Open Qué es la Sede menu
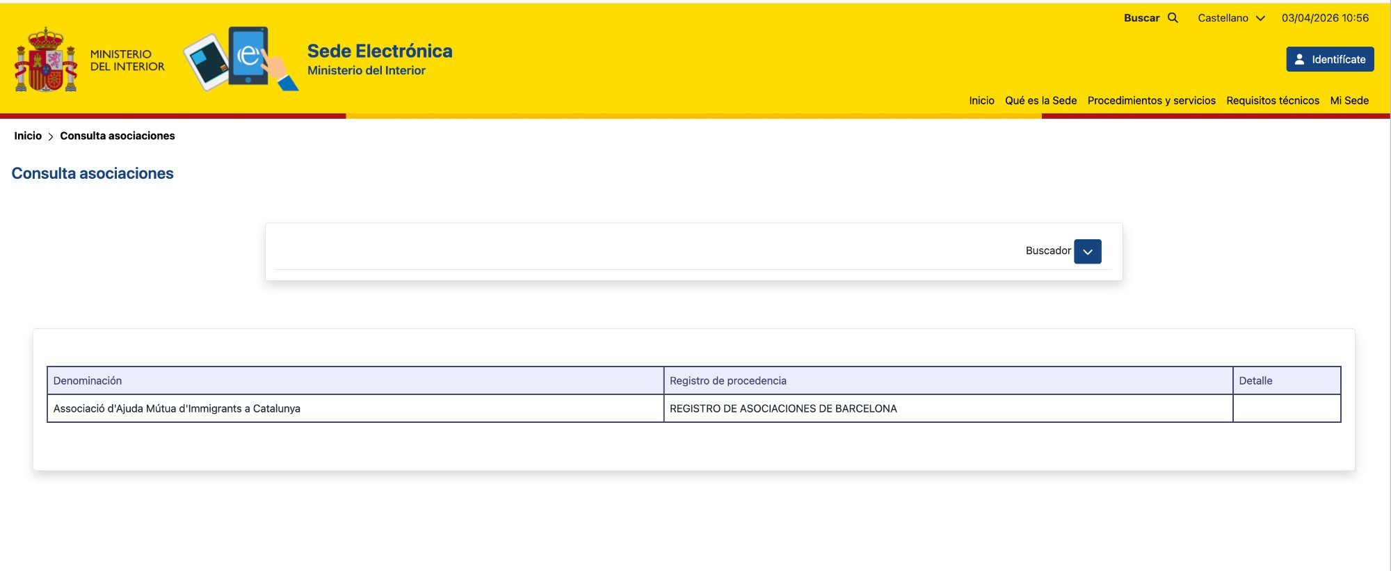The image size is (1391, 571). point(1040,100)
